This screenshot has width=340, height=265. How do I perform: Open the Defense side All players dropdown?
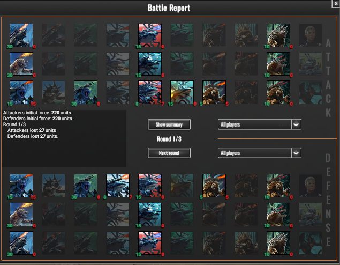[x=260, y=153]
